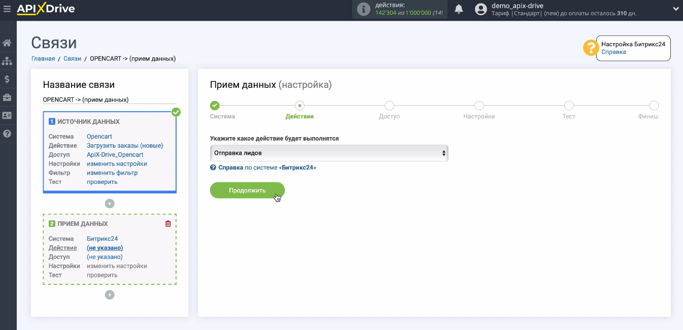This screenshot has width=683, height=330.
Task: Click the изменить фильтр link
Action: [x=112, y=173]
